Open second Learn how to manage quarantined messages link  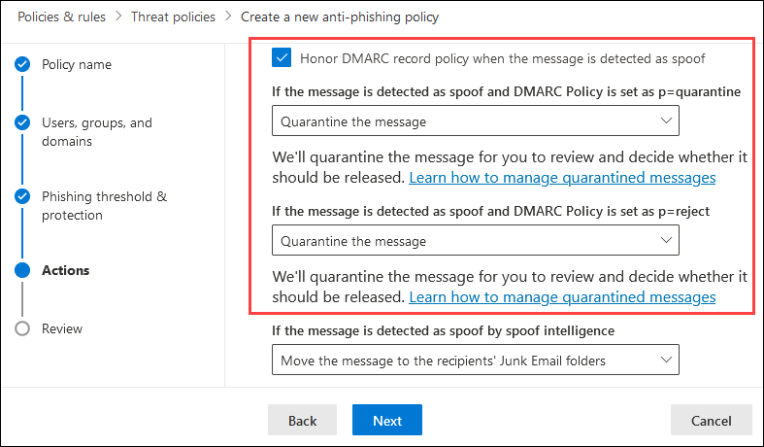[562, 296]
